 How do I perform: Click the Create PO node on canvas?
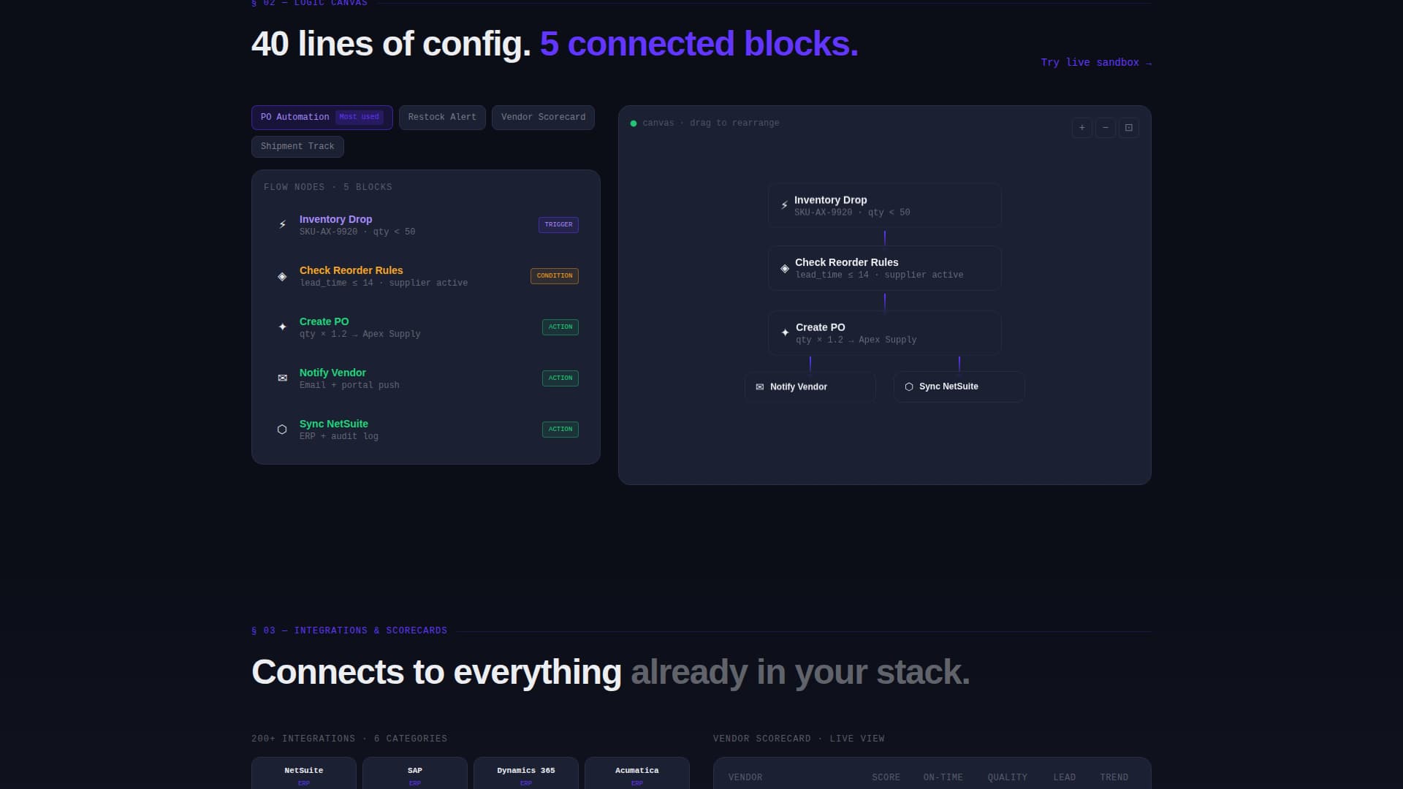point(885,333)
